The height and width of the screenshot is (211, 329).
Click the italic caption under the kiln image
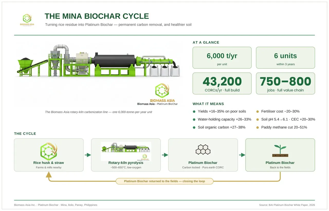(98, 112)
